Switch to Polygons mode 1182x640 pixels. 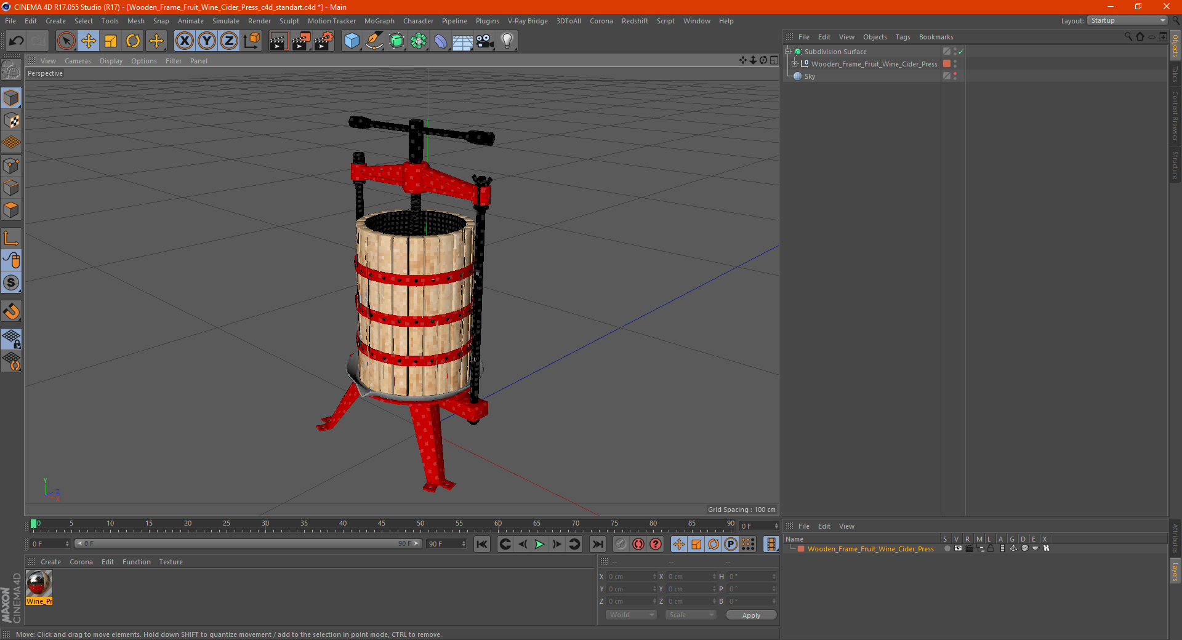coord(11,210)
